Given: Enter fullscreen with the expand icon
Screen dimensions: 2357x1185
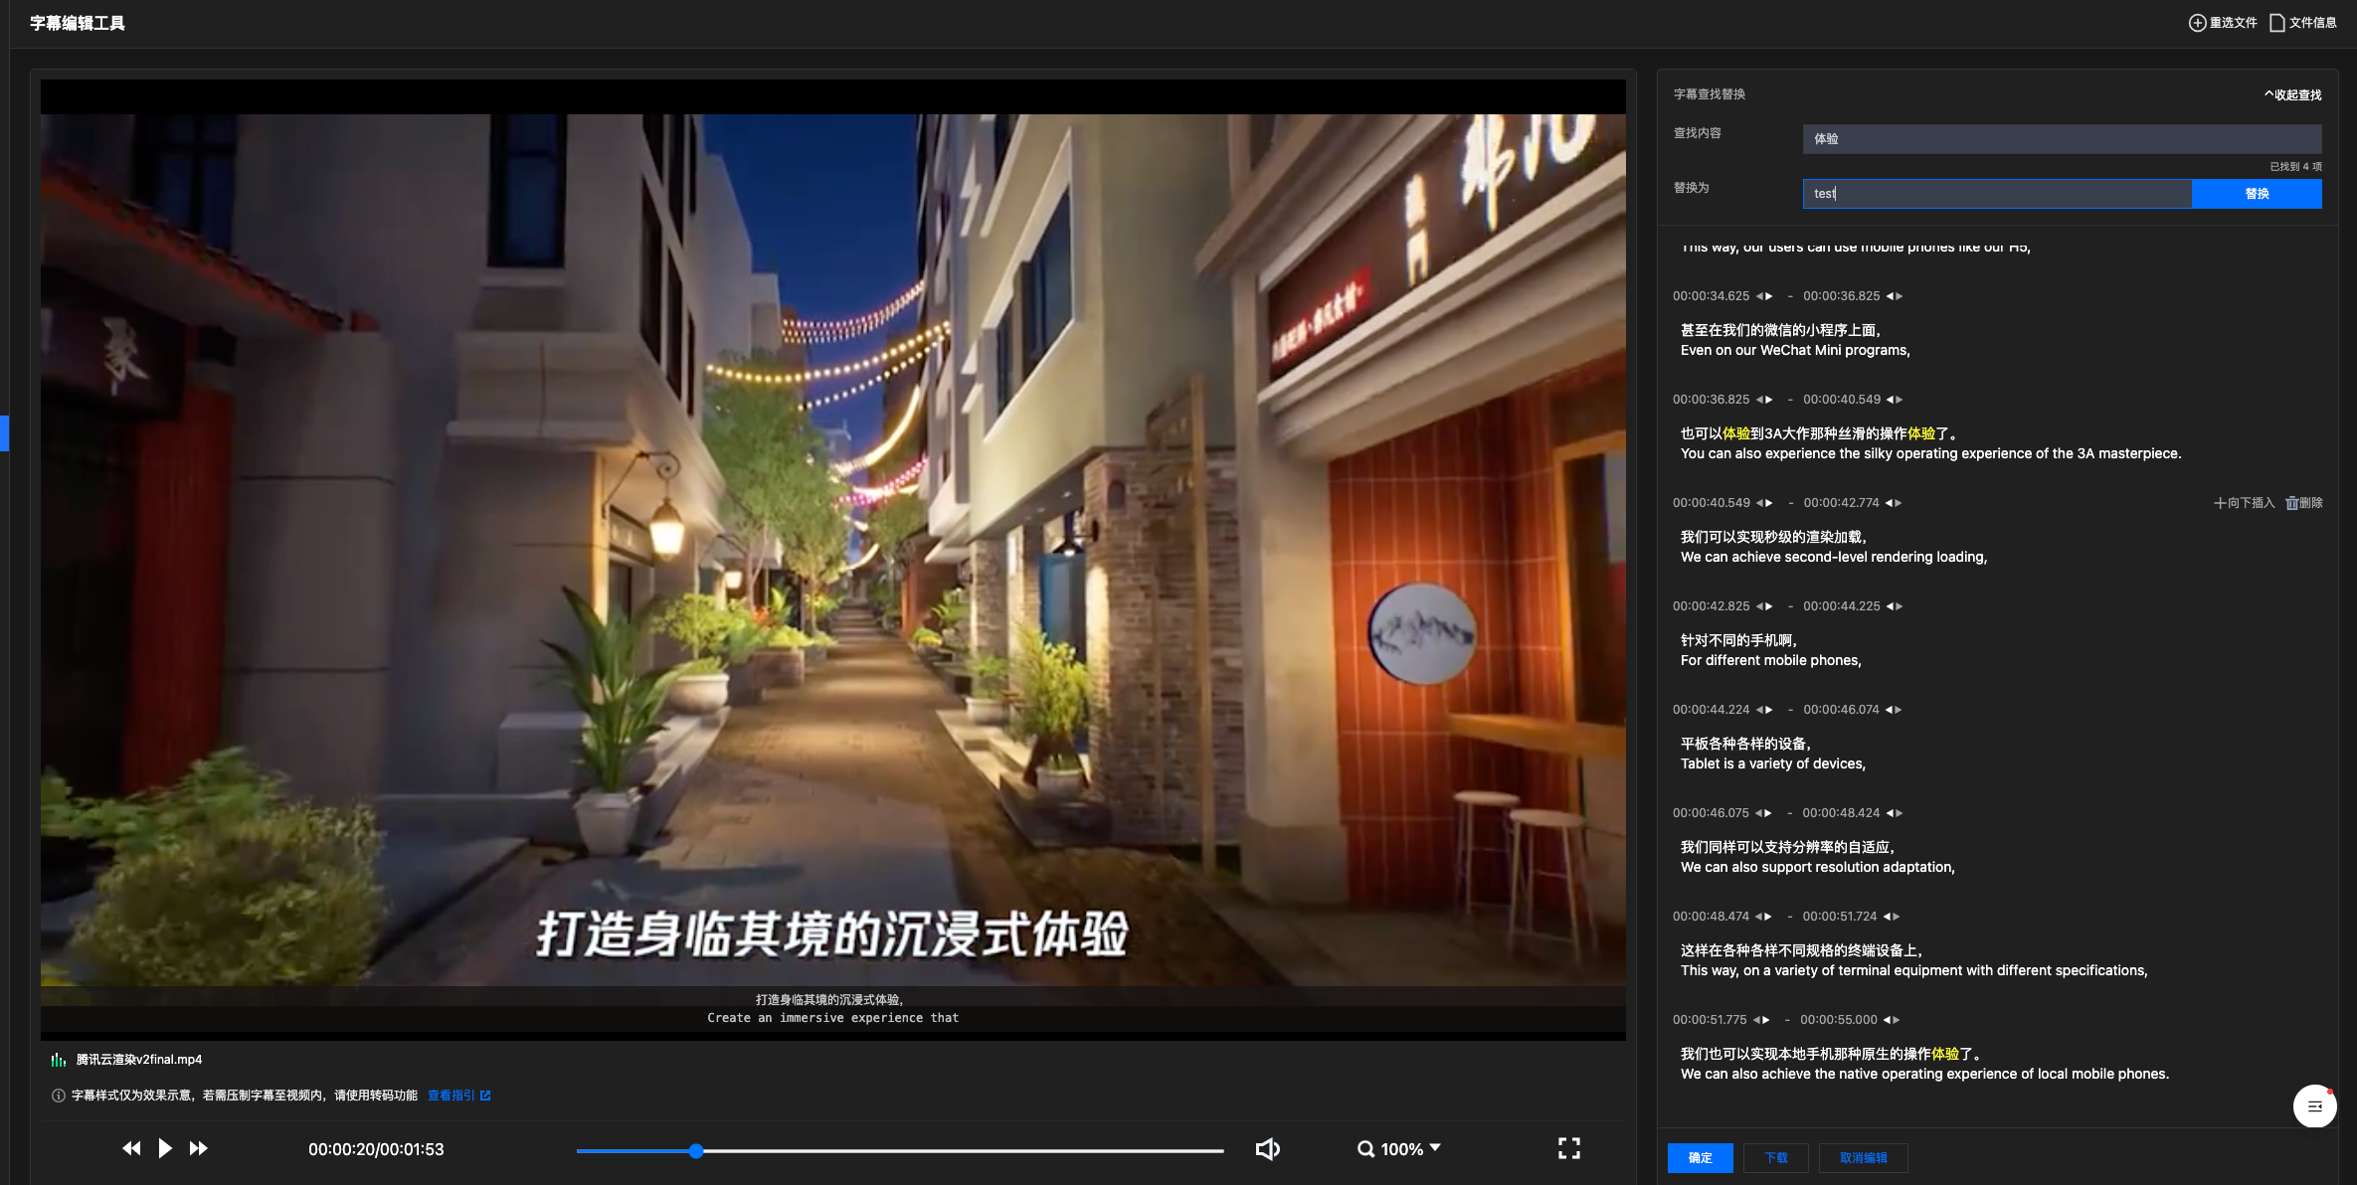Looking at the screenshot, I should (1568, 1149).
